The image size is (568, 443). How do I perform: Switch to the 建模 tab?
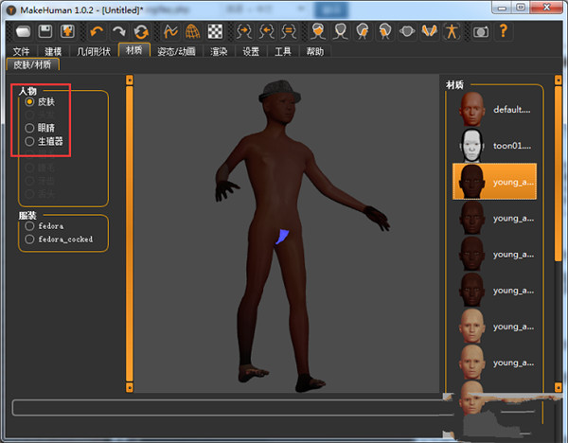(53, 51)
